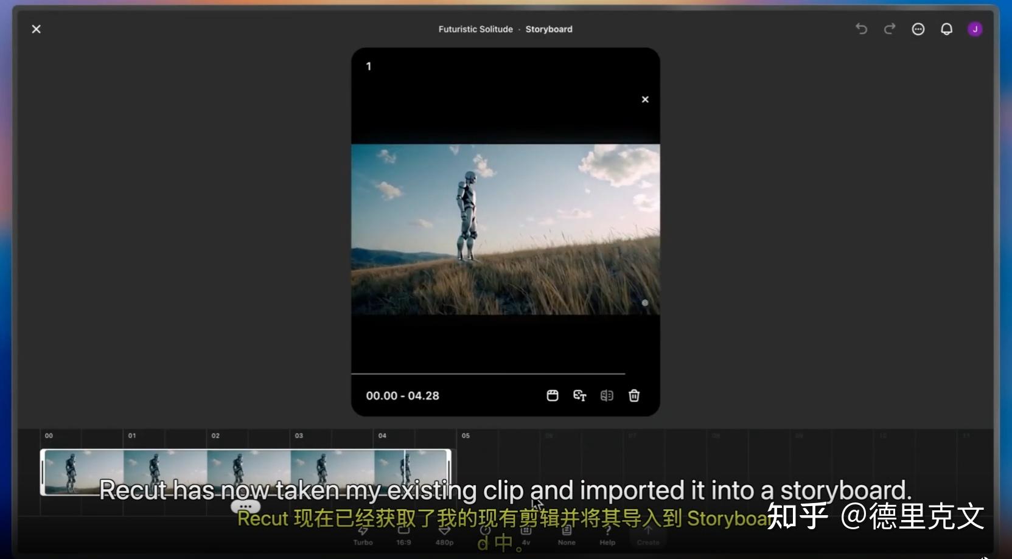
Task: Click the Storyboard breadcrumb label
Action: click(x=549, y=29)
